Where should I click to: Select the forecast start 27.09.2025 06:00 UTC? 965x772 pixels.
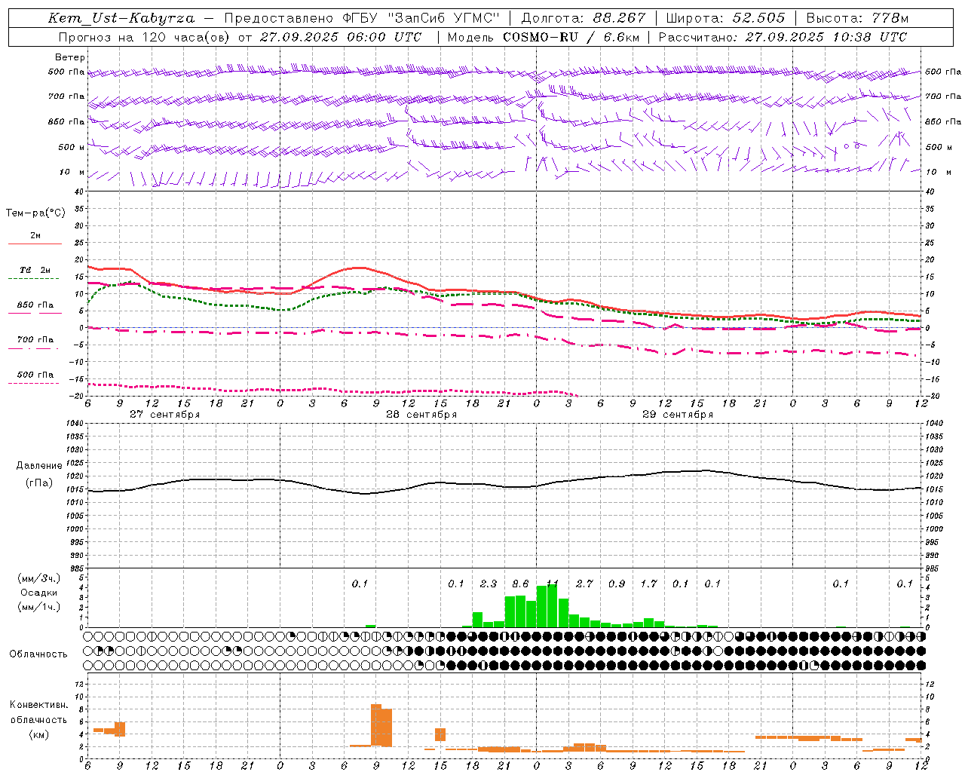[341, 37]
